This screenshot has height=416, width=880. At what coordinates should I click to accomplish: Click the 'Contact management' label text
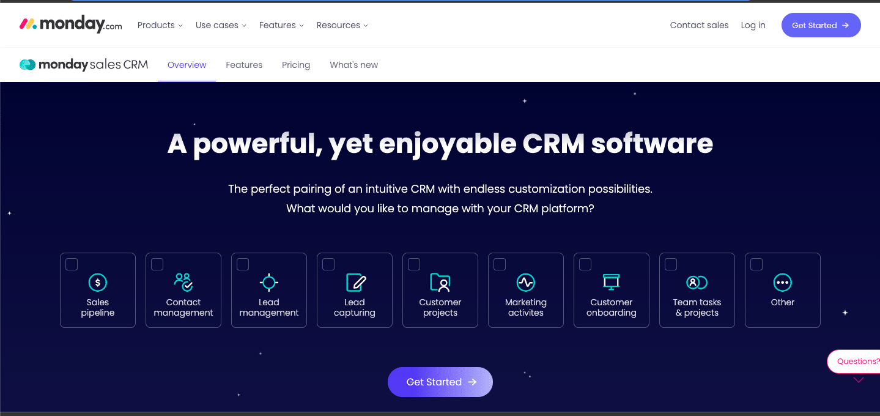(x=183, y=308)
